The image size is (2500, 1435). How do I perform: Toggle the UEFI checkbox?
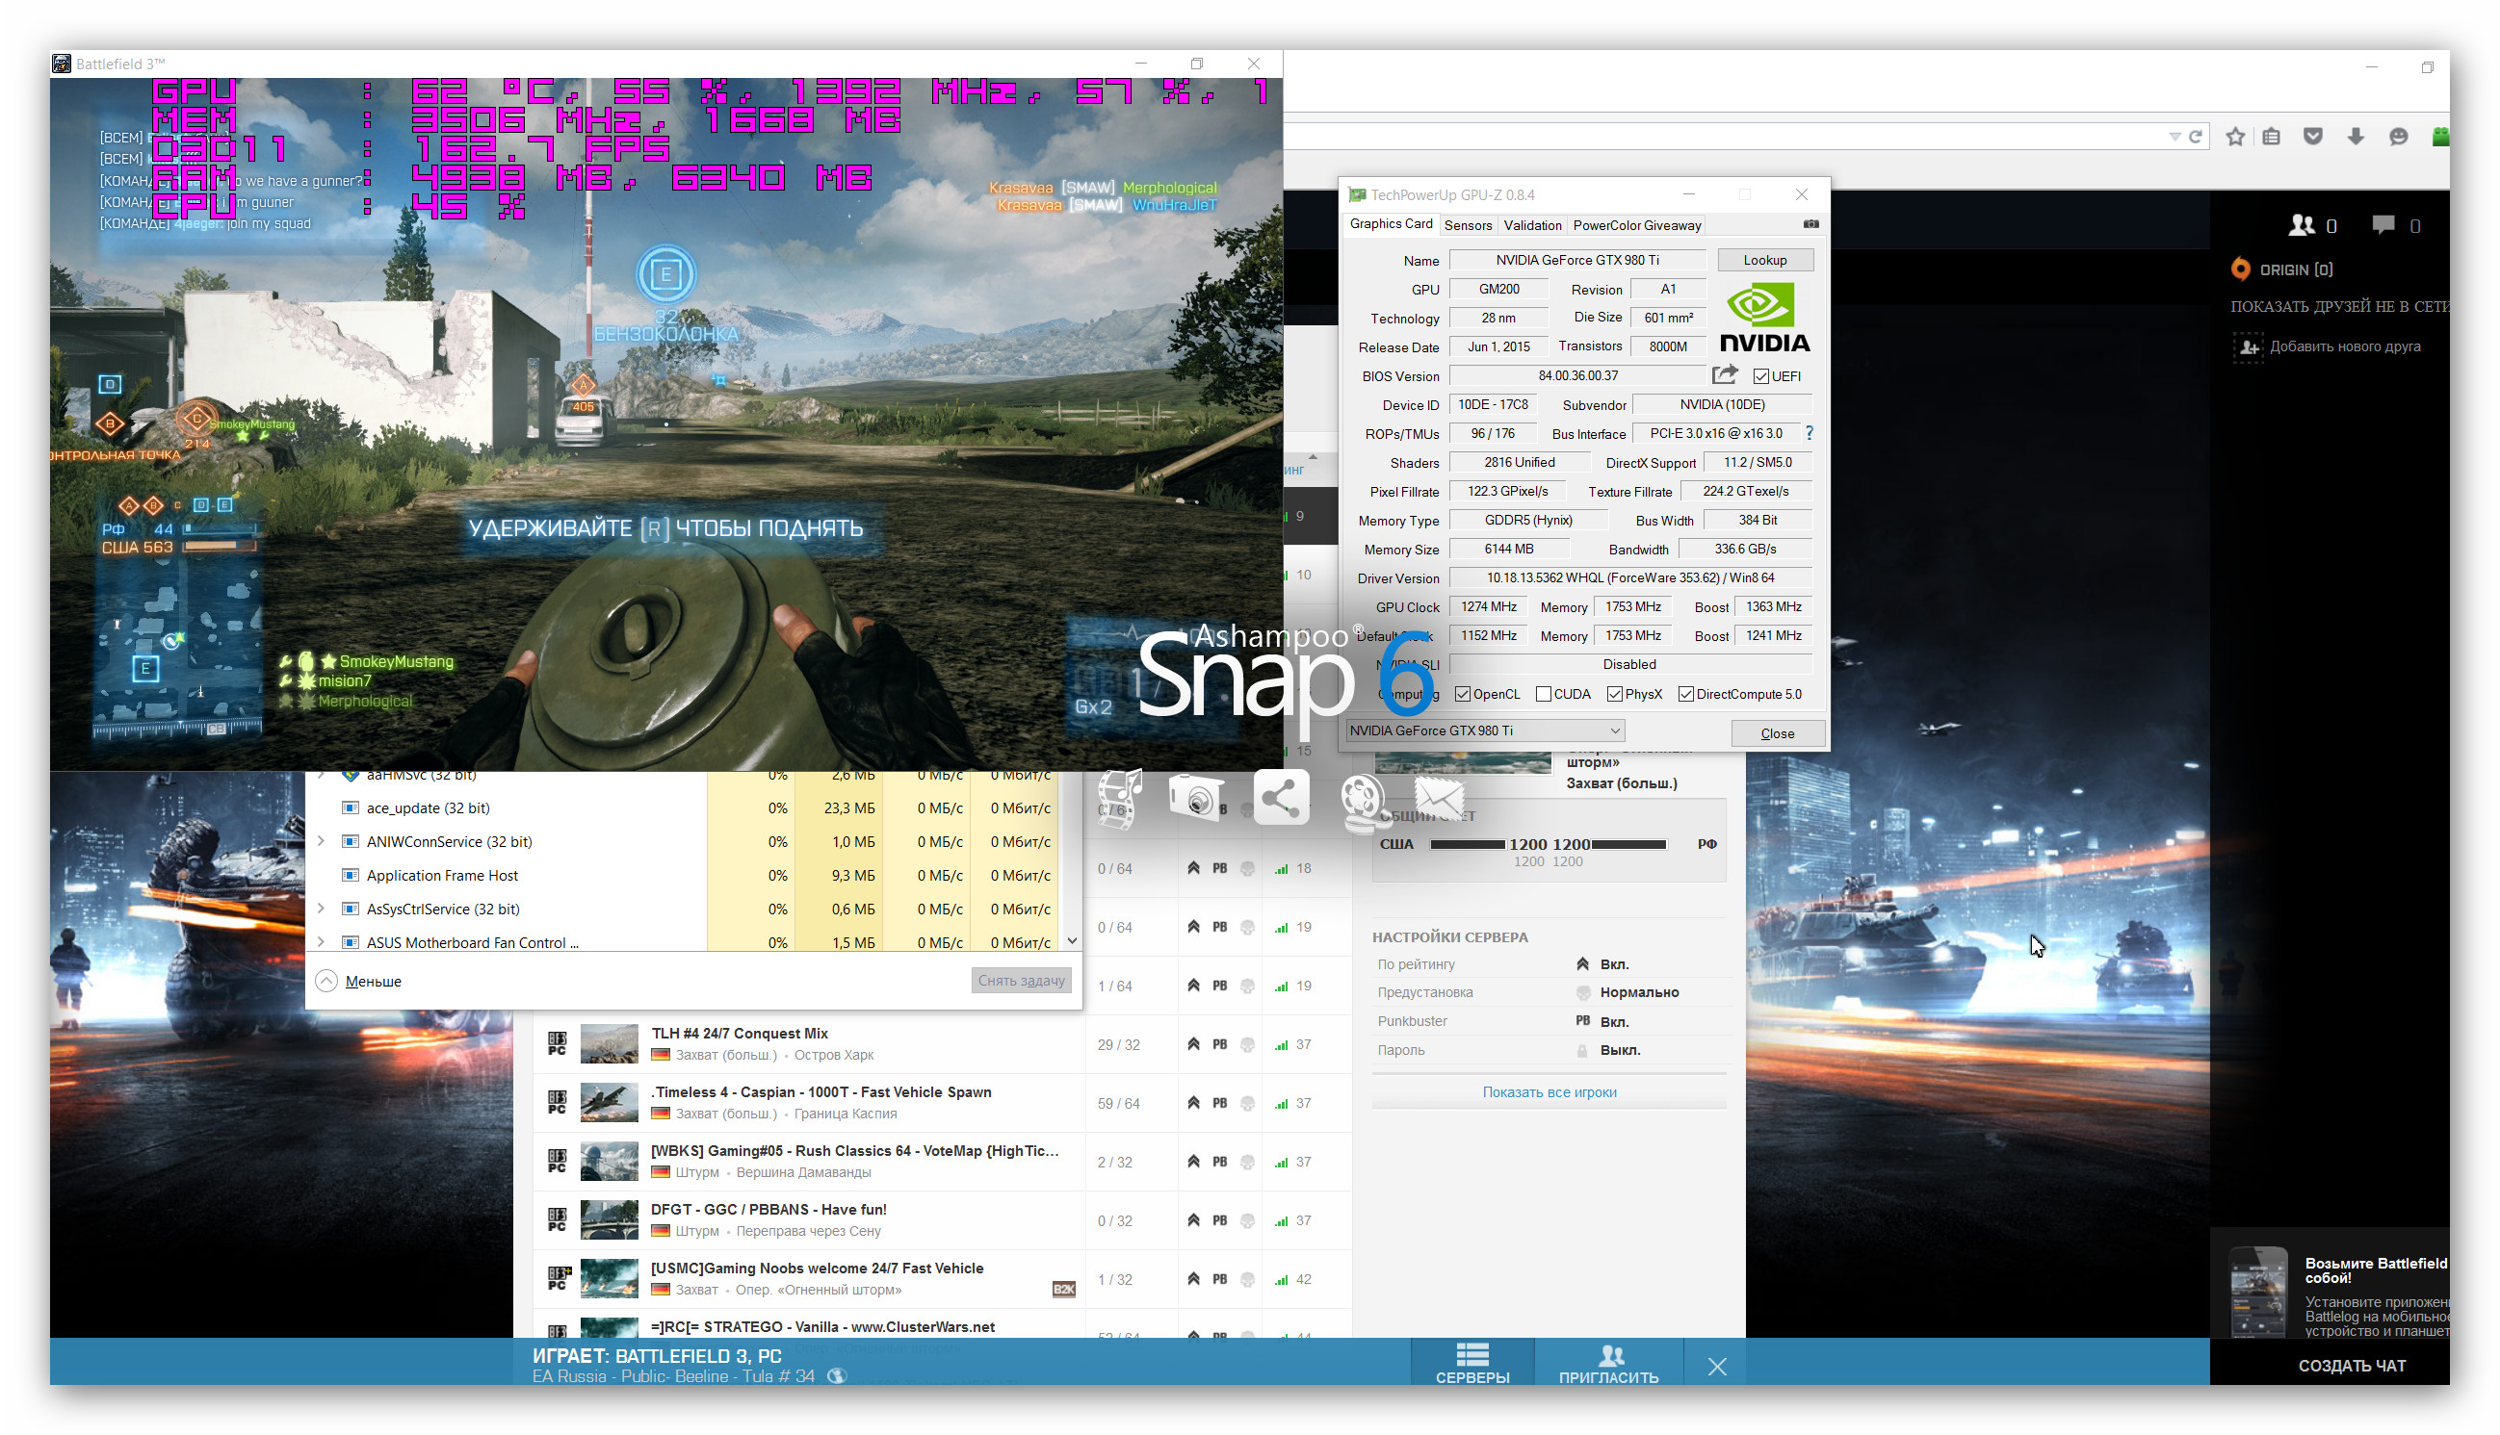point(1760,376)
